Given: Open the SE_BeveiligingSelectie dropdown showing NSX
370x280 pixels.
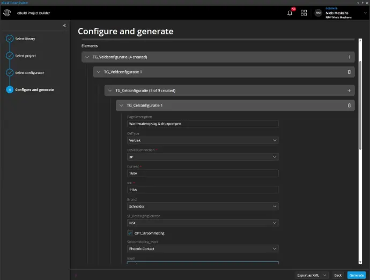Looking at the screenshot, I should tap(203, 223).
